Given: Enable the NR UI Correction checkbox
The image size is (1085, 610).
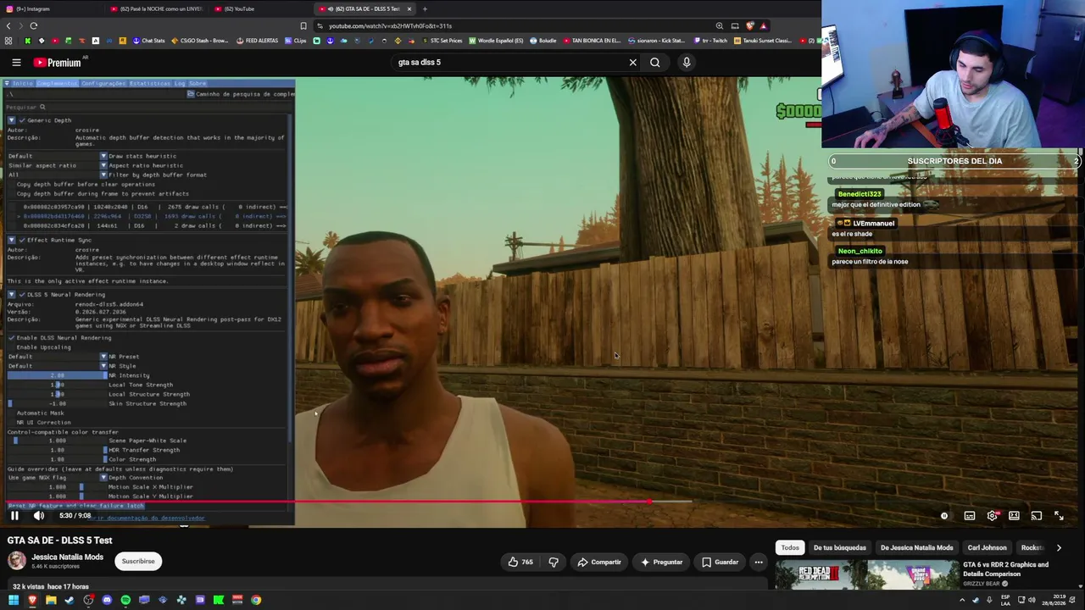Looking at the screenshot, I should tap(12, 422).
